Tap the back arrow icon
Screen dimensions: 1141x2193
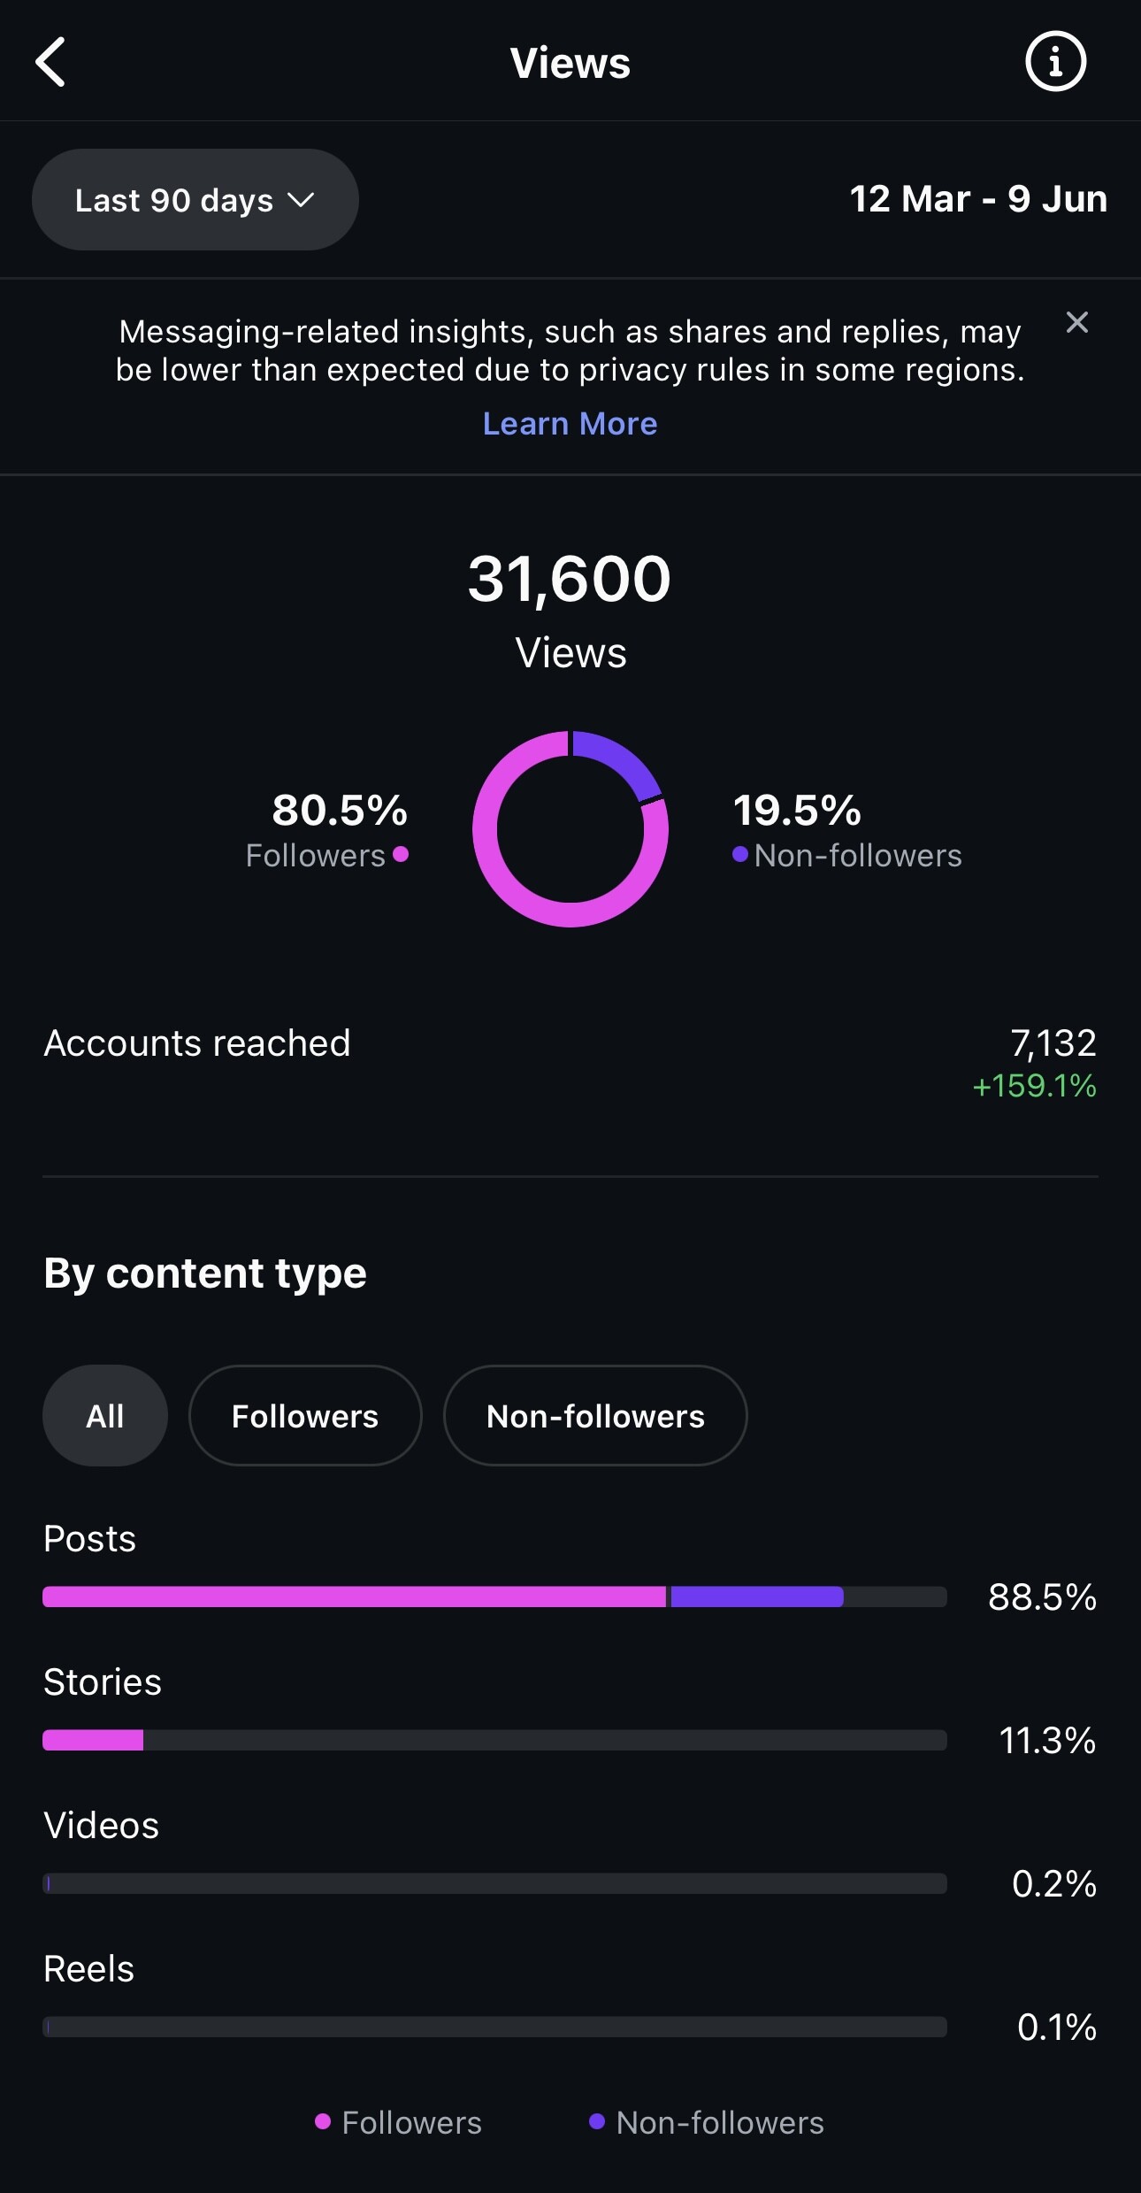(x=50, y=62)
